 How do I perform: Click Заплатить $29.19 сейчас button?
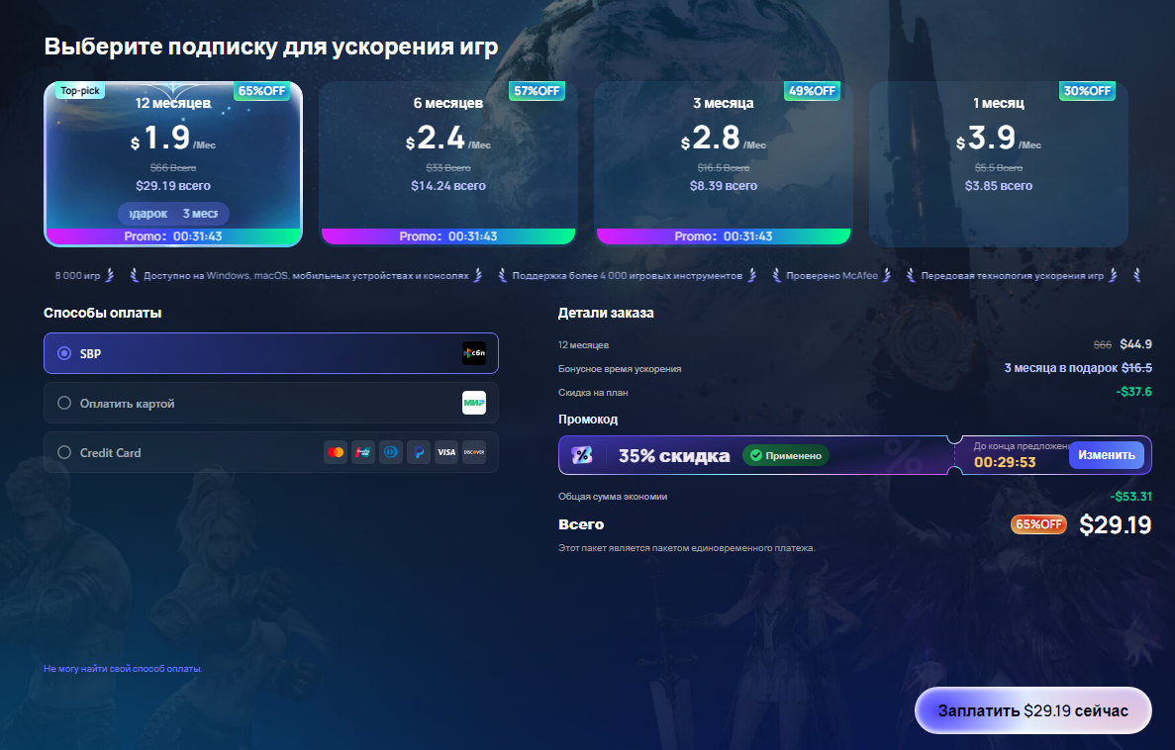[x=1032, y=710]
